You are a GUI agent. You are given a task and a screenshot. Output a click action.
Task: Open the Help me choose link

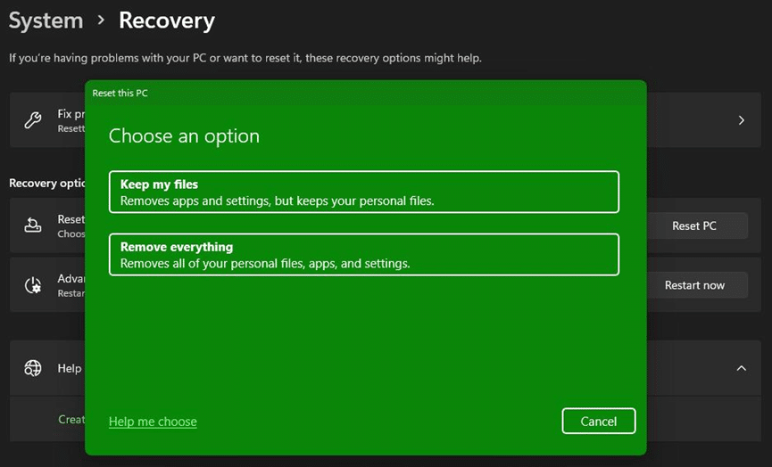153,422
